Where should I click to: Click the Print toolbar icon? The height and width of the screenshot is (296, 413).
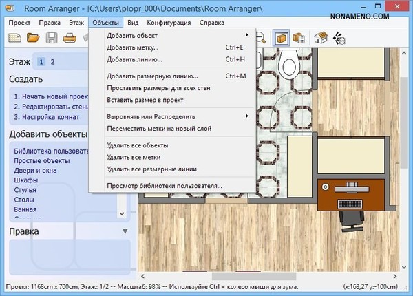point(69,39)
